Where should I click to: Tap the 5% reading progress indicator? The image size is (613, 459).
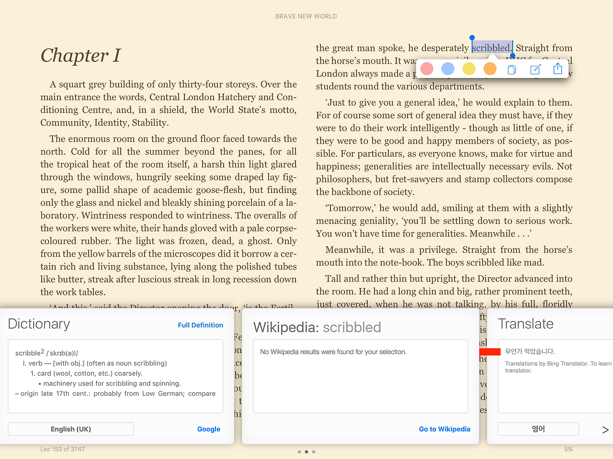568,449
